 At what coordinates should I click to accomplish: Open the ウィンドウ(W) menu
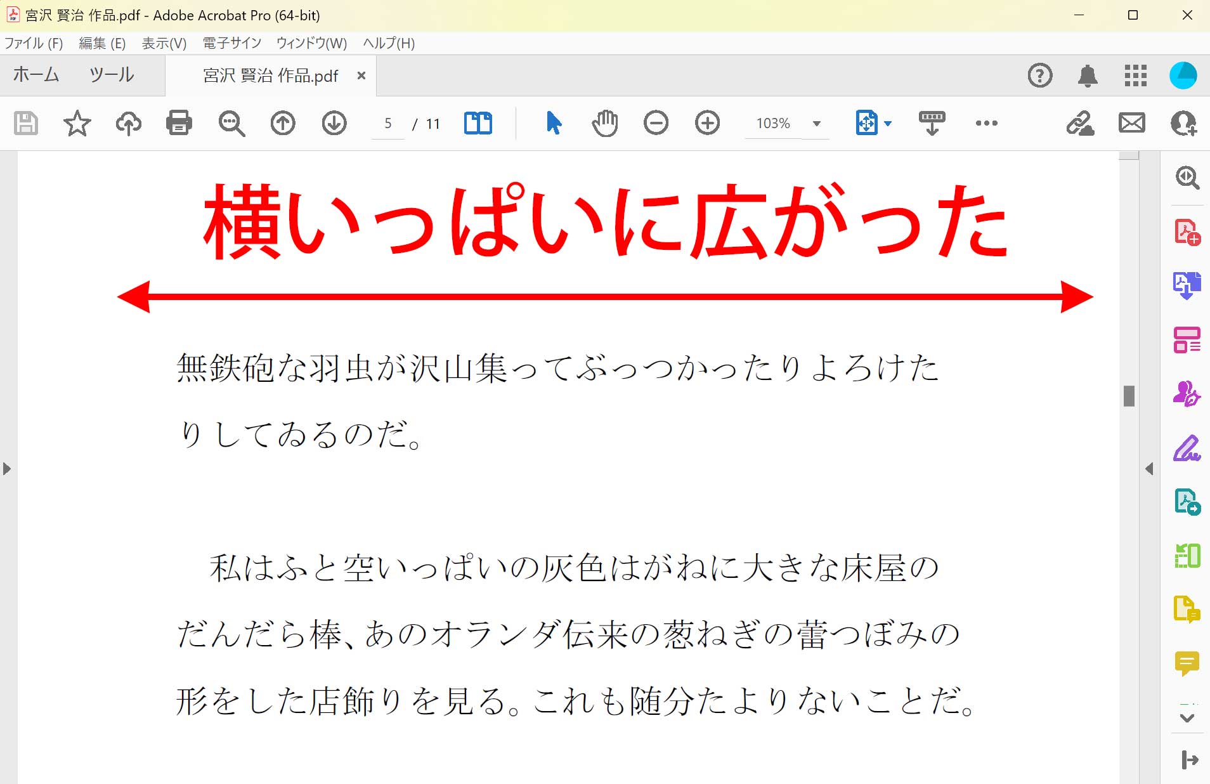pos(312,43)
